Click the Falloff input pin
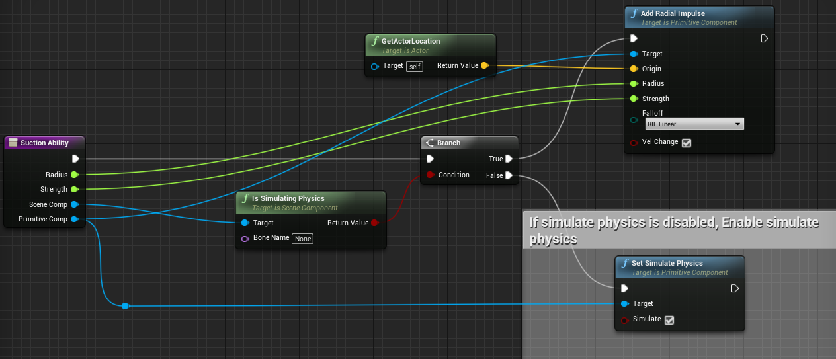 point(634,120)
